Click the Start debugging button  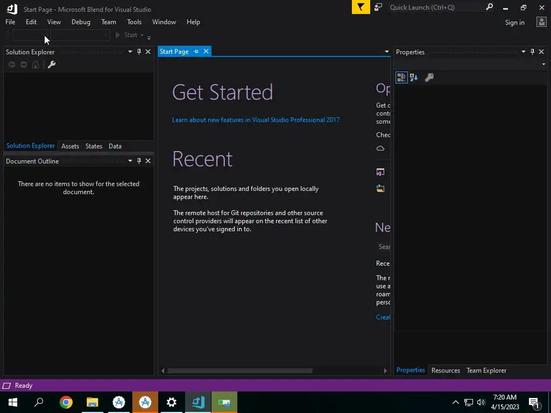tap(126, 35)
